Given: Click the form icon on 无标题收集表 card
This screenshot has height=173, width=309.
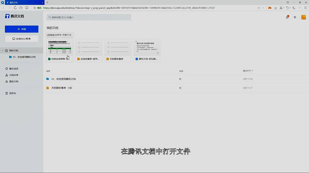Looking at the screenshot, I should click(x=107, y=59).
